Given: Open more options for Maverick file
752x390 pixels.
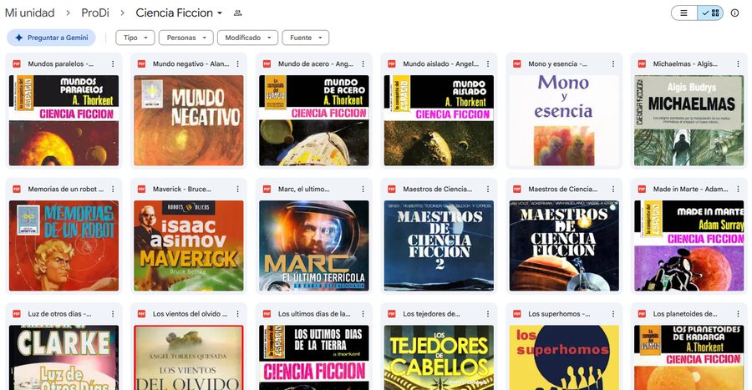Looking at the screenshot, I should coord(237,190).
